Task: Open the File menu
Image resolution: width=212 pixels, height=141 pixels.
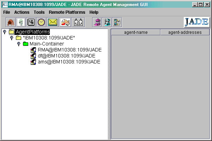Action: 7,12
